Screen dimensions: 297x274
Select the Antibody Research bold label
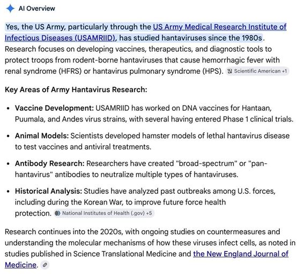tap(50, 164)
